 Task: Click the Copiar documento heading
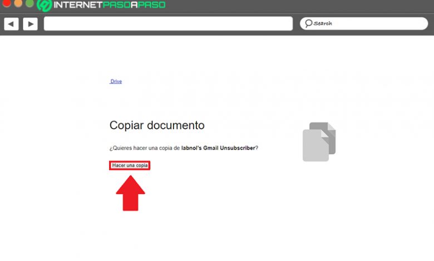pyautogui.click(x=157, y=126)
